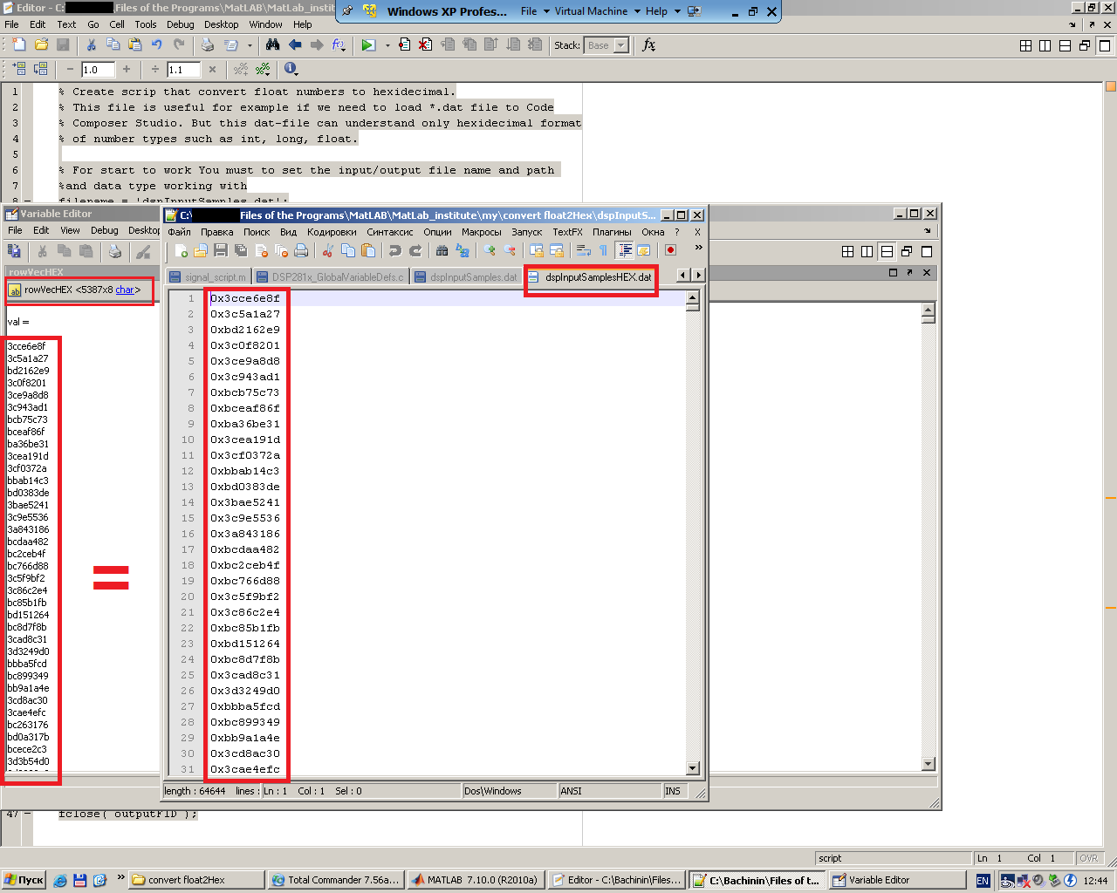Open dropdown arrow next to publish icon
This screenshot has height=893, width=1117.
(250, 45)
